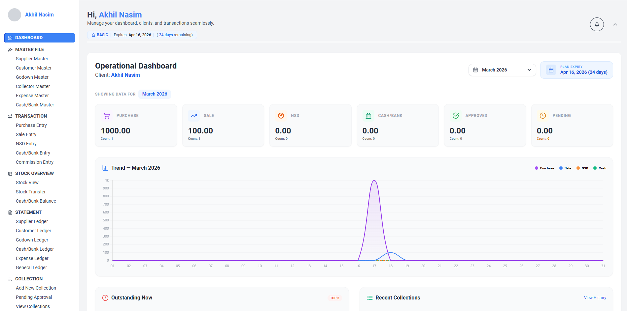Open Akhil Nasim client profile link

125,75
